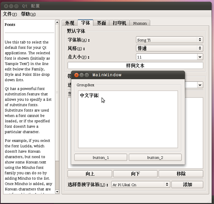This screenshot has width=214, height=204.
Task: Expand the dropdown arrow behind MainWindow's right edge
Action: click(200, 85)
